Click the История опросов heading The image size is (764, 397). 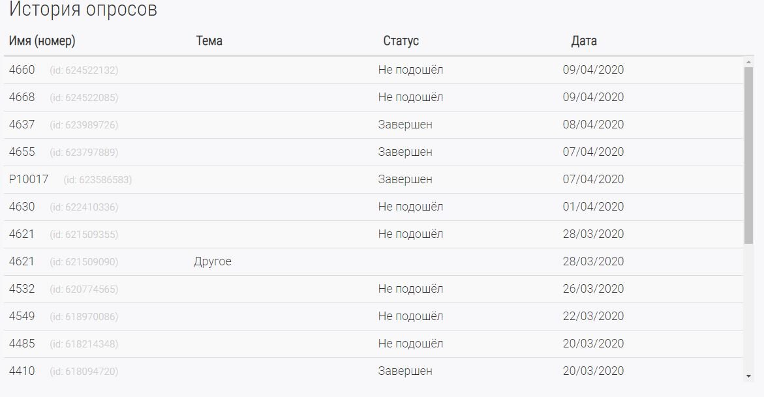point(83,10)
